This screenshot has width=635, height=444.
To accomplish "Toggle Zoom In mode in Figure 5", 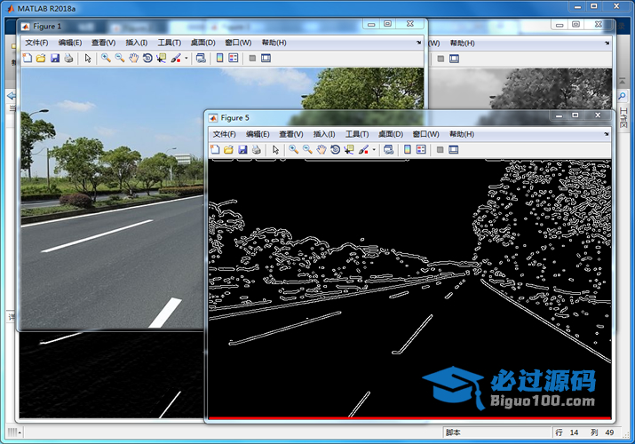I will pos(292,150).
